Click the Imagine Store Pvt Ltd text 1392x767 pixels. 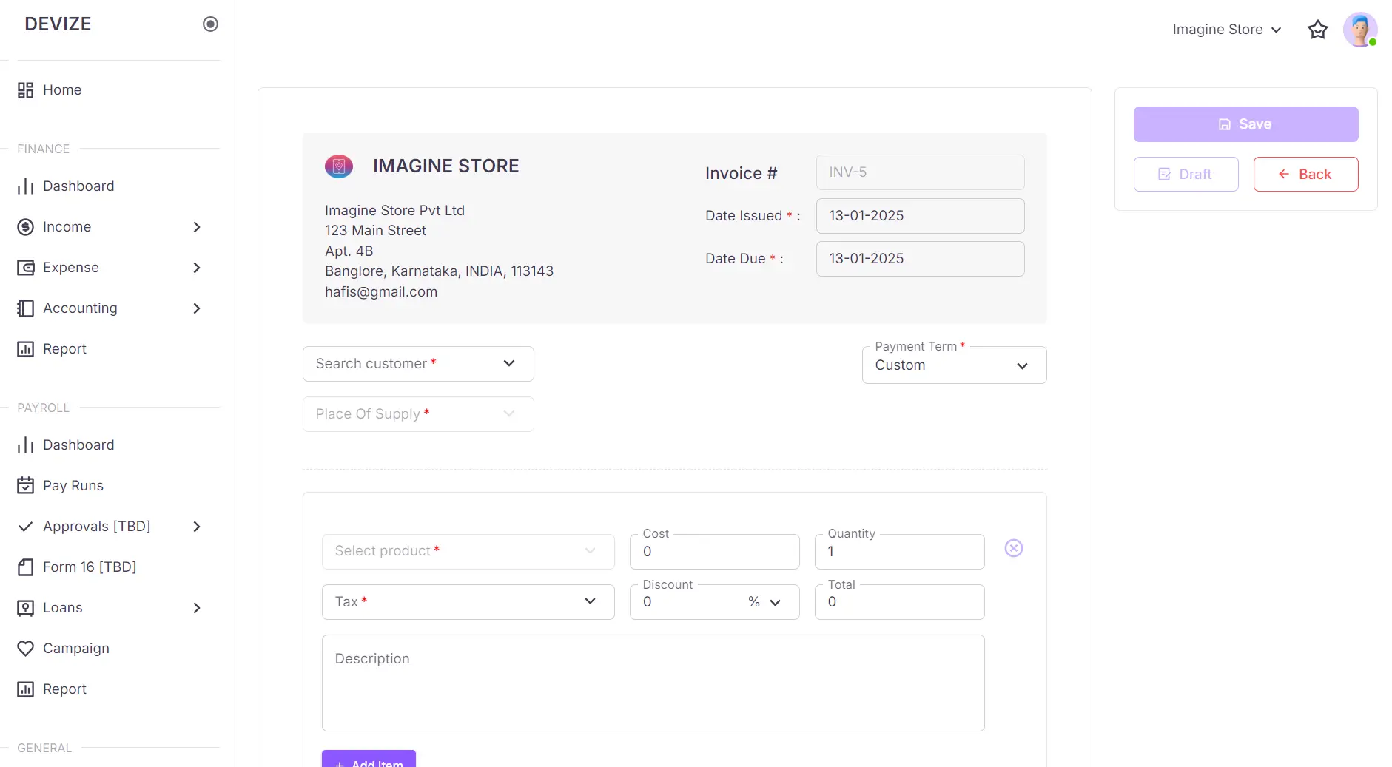click(394, 211)
